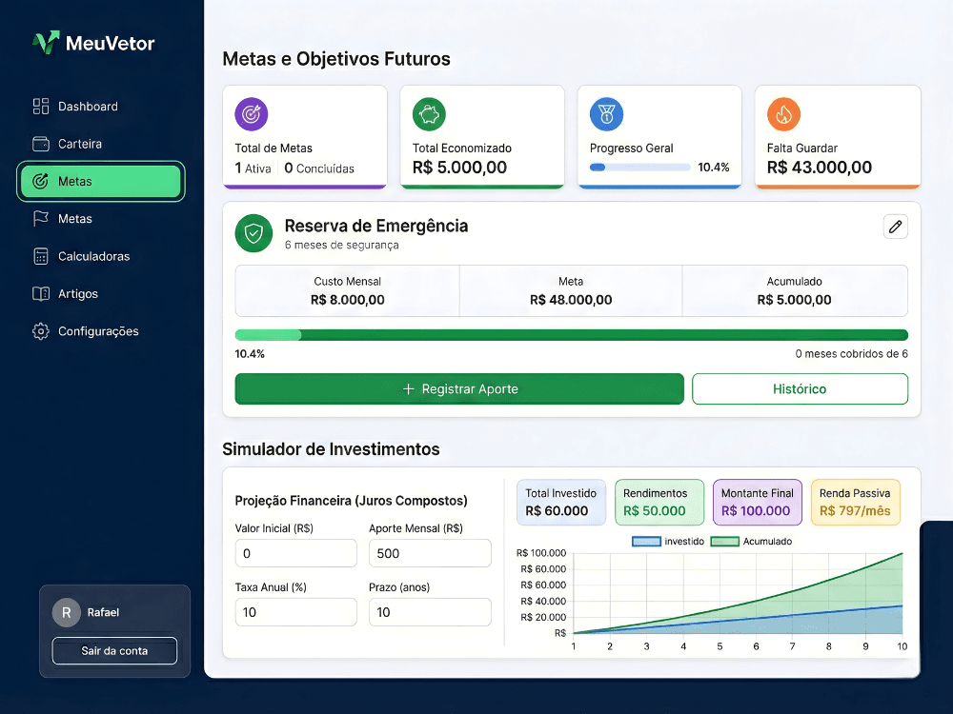The image size is (953, 714).
Task: Select the shield icon on Reserva de Emergência
Action: 253,232
